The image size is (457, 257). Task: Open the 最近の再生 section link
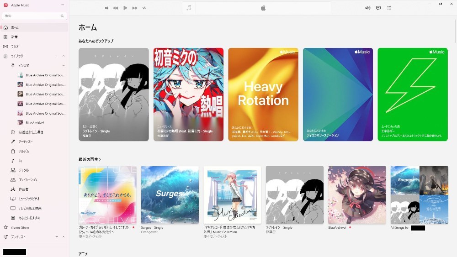pos(90,159)
